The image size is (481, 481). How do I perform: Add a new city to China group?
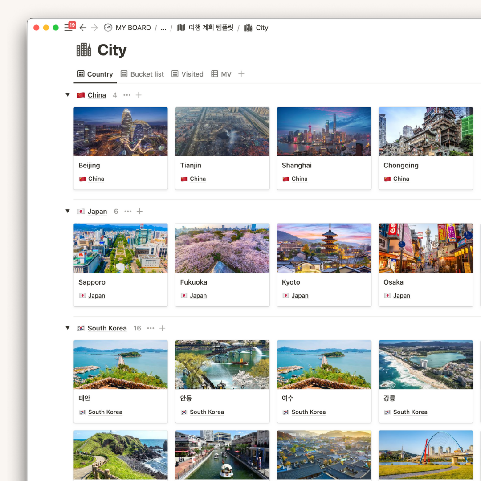[x=139, y=95]
